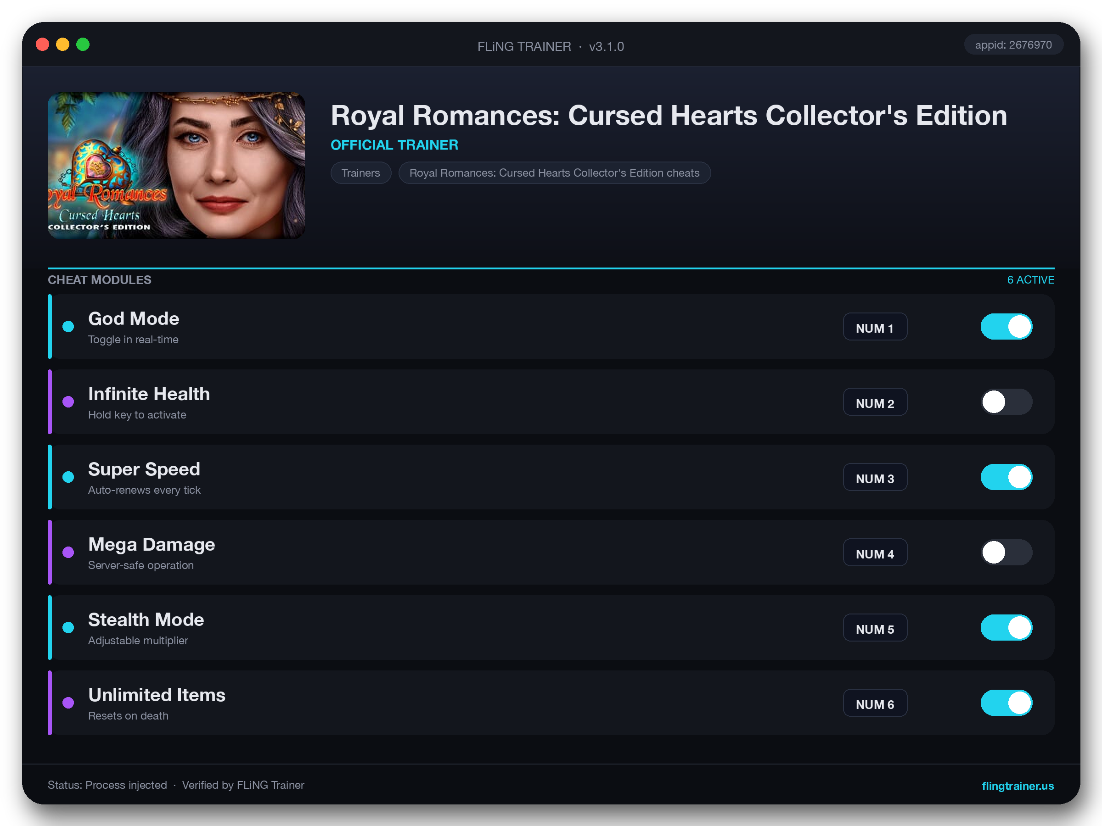This screenshot has height=826, width=1102.
Task: Click the cyan status dot beside God Mode
Action: click(x=68, y=327)
